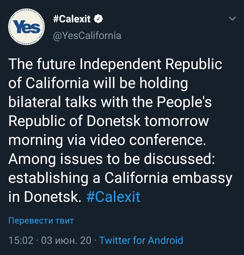Click the blue verified badge checkmark
Viewport: 244px width, 255px height.
(x=98, y=19)
